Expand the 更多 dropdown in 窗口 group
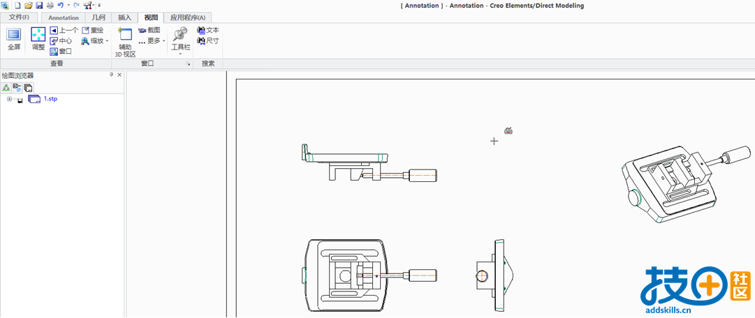 (152, 41)
